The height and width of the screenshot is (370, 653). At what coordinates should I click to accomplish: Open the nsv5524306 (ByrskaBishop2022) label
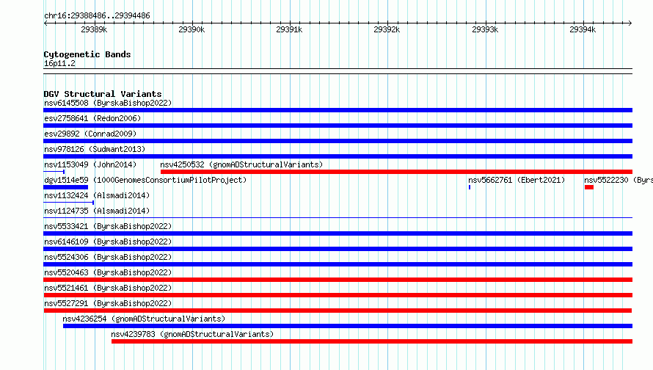pos(108,257)
